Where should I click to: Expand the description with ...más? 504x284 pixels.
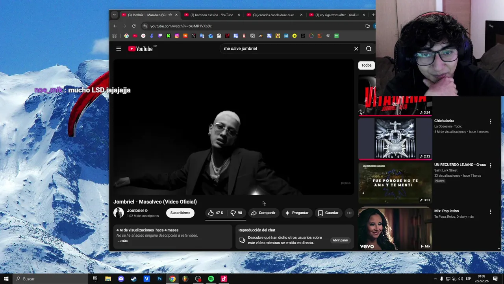[x=122, y=241]
